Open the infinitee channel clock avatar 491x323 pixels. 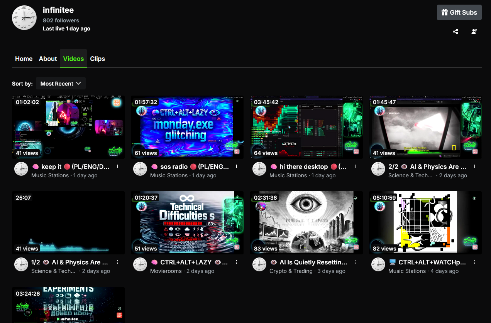pyautogui.click(x=24, y=18)
